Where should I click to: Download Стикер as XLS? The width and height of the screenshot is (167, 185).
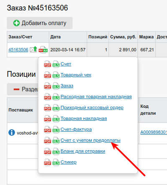(x=56, y=162)
